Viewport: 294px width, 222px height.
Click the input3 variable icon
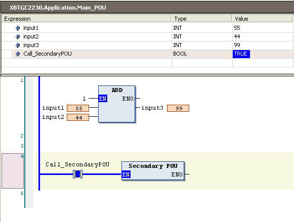click(x=18, y=46)
